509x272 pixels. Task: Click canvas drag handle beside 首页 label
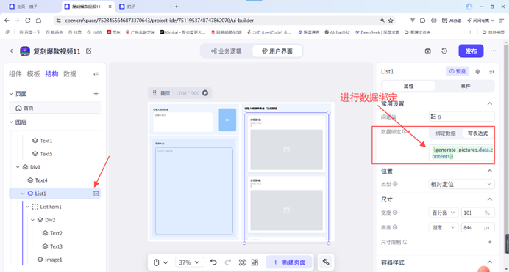coord(154,93)
